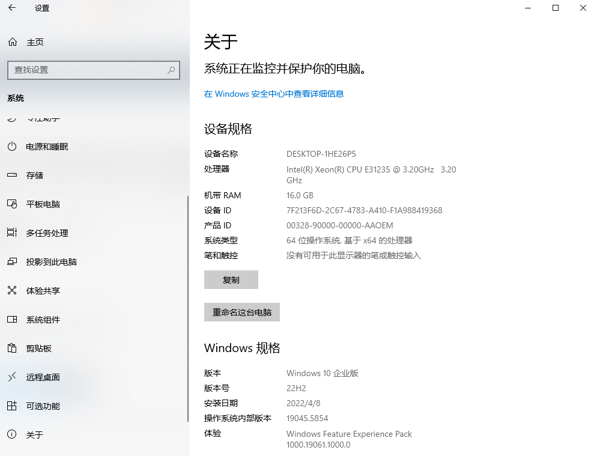Select the 系统 section header

16,98
